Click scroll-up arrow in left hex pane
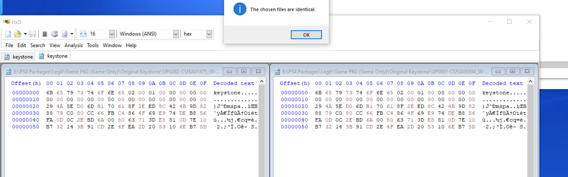This screenshot has height=177, width=568. coord(262,81)
